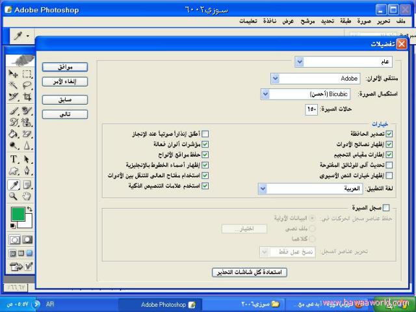
Task: Select the Move tool in the toolbox
Action: pyautogui.click(x=13, y=73)
